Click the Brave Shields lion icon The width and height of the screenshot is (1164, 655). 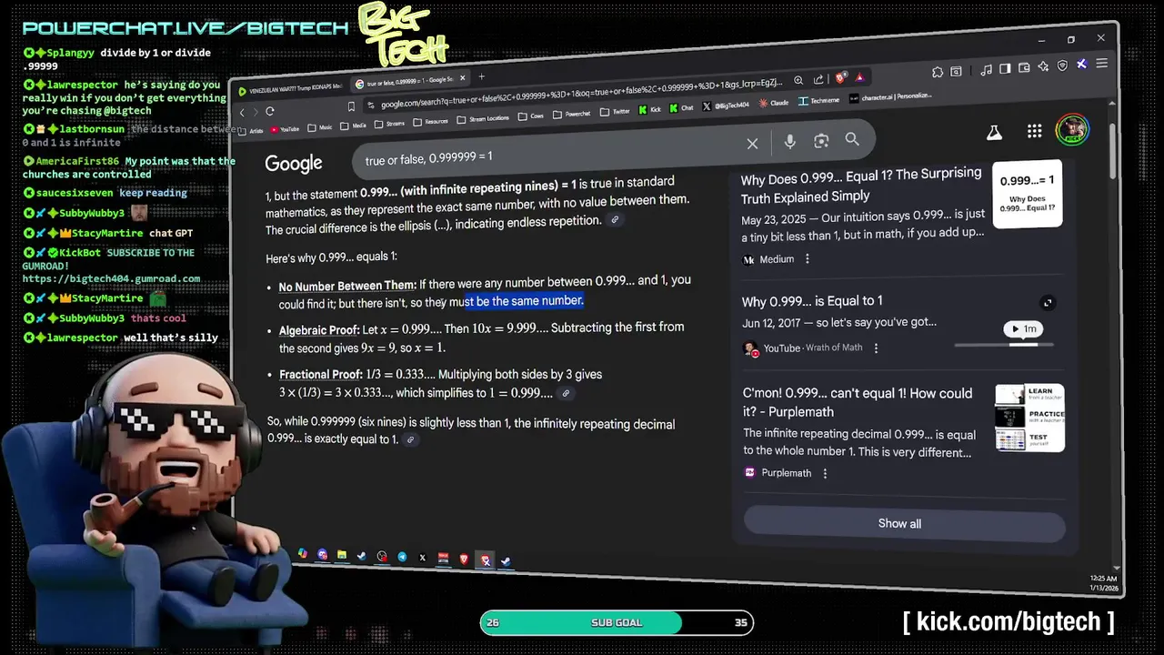[840, 78]
